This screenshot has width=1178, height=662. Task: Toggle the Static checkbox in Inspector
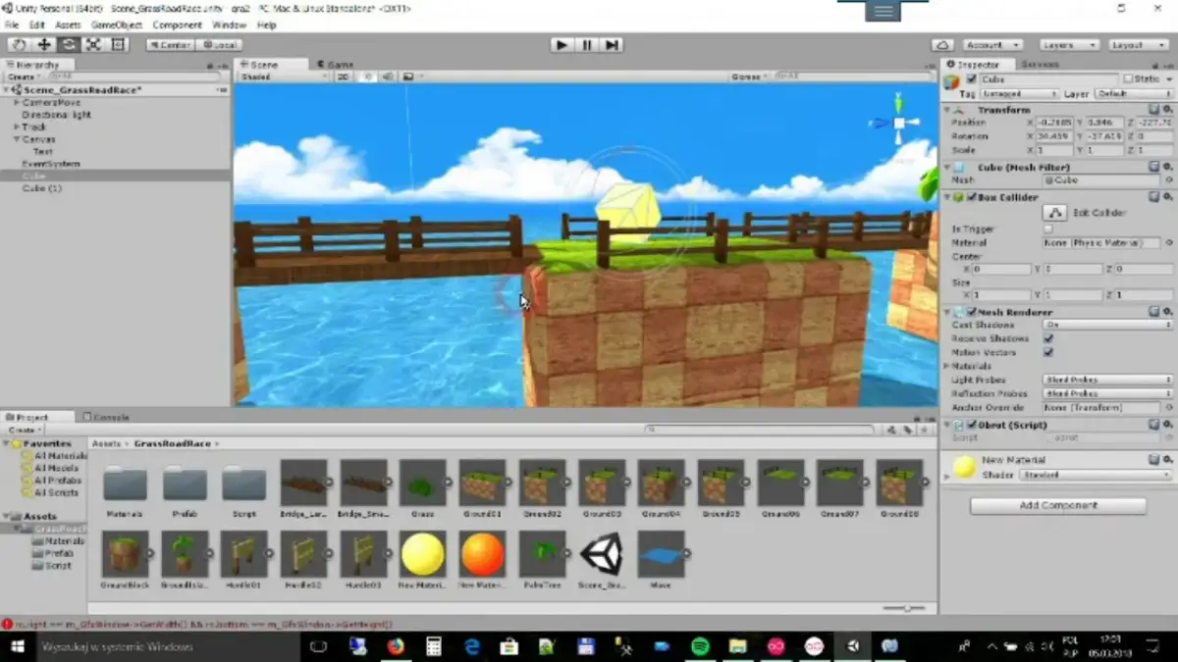click(x=1129, y=79)
